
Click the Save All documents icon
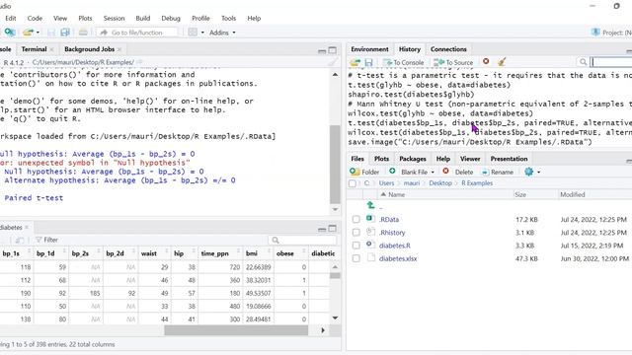pos(65,33)
